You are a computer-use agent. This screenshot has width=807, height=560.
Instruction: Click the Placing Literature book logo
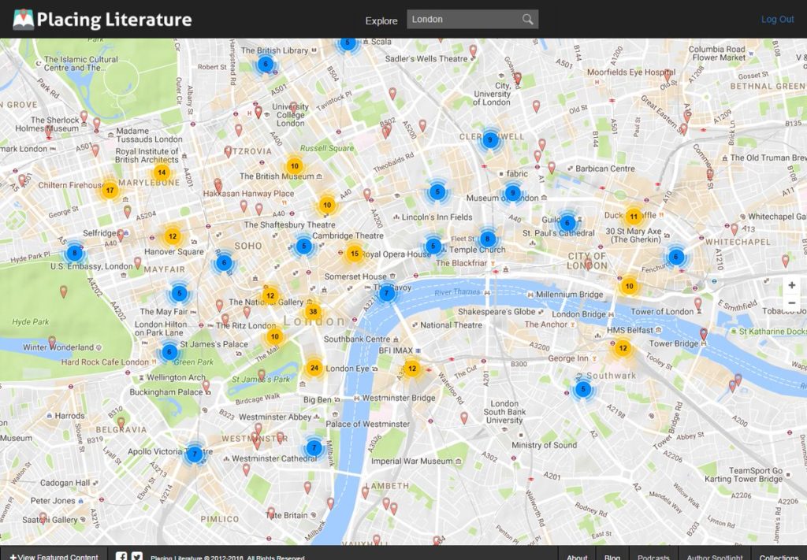click(24, 19)
